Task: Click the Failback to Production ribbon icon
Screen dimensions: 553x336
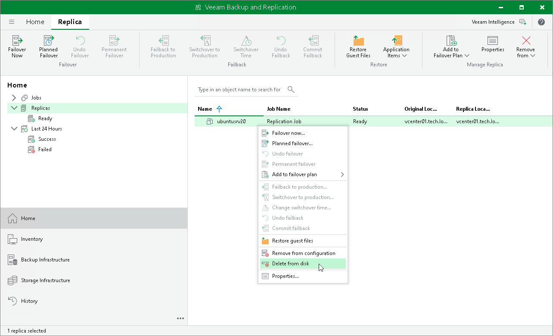Action: click(163, 47)
